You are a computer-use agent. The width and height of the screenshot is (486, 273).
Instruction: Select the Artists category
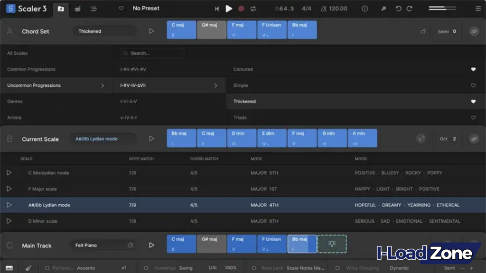(x=14, y=118)
